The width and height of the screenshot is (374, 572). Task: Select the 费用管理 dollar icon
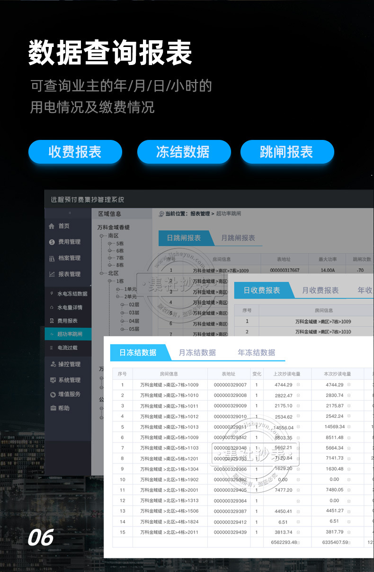(x=52, y=242)
